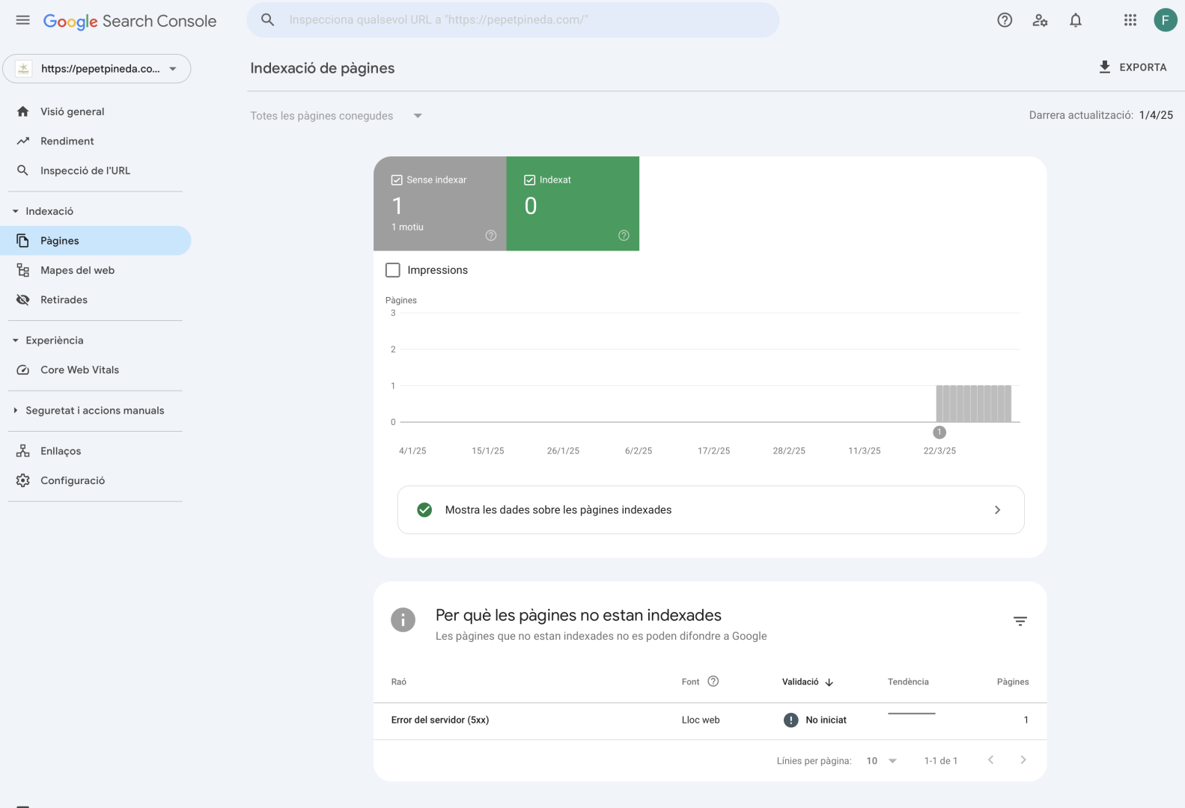Click the 1/4/25 last update date

tap(1156, 115)
